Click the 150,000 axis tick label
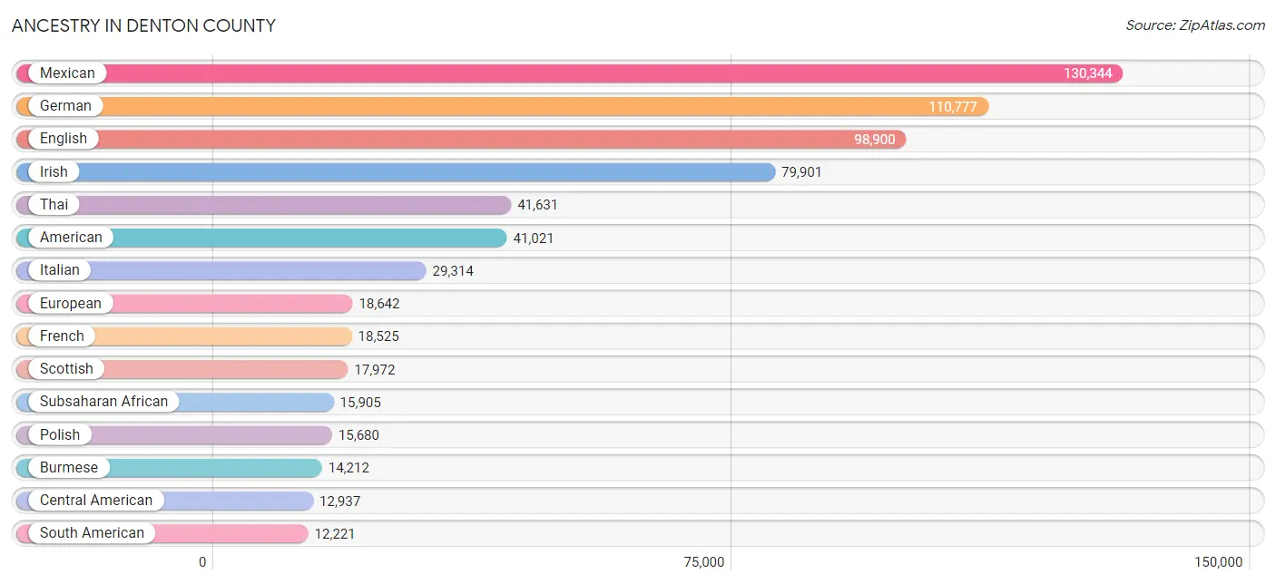The width and height of the screenshot is (1276, 584). tap(1218, 562)
